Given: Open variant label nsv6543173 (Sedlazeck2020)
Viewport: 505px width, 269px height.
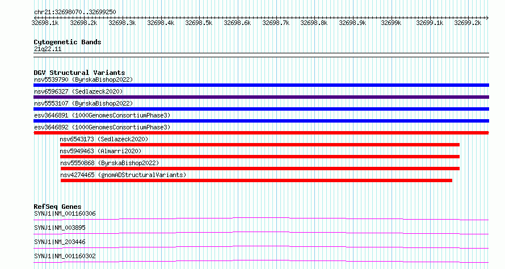Looking at the screenshot, I should point(104,139).
